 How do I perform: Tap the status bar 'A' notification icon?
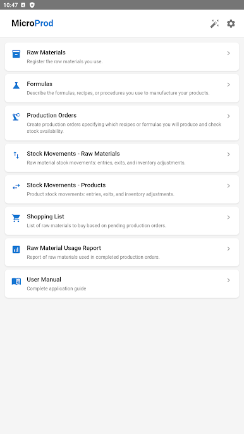[23, 4]
